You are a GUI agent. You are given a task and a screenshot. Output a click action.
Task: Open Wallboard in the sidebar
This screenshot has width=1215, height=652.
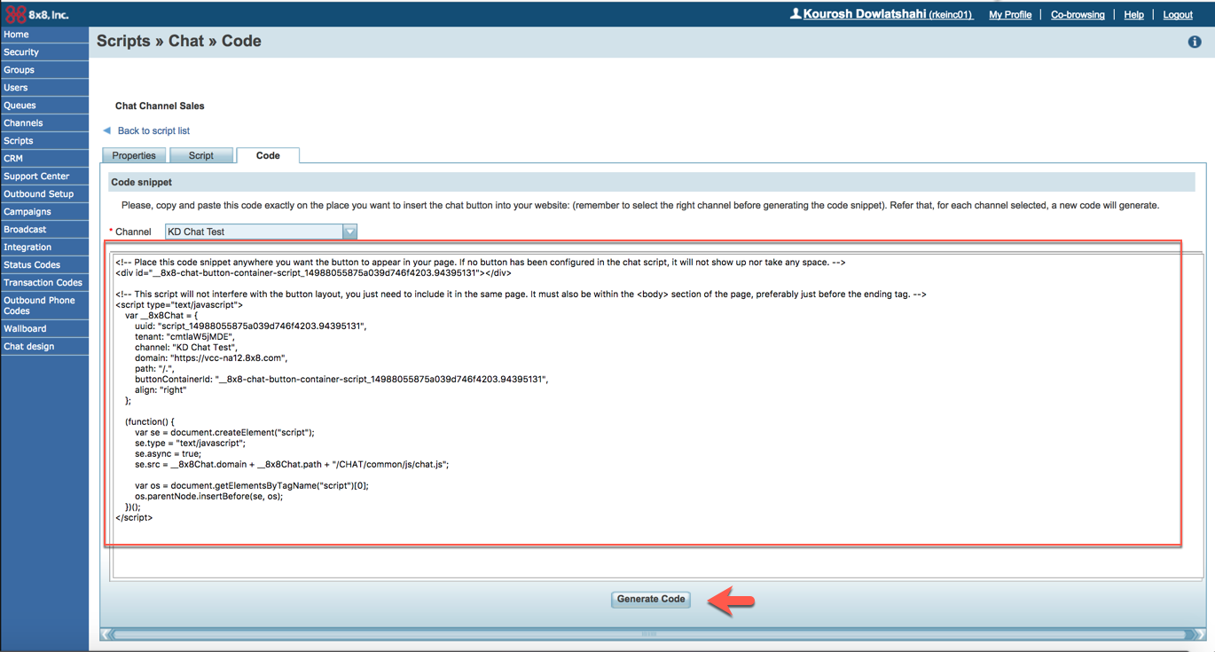click(44, 329)
